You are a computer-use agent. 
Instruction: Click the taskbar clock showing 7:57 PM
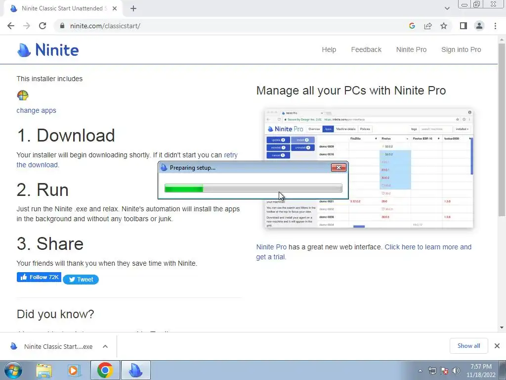481,371
